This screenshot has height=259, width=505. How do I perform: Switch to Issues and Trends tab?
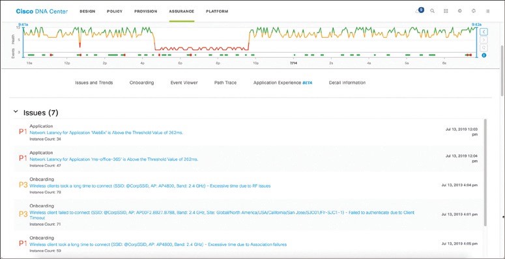[94, 83]
